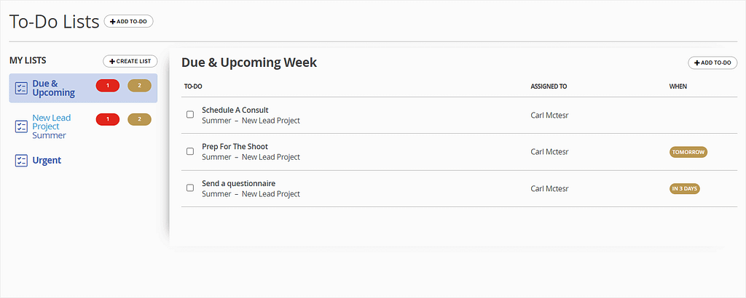Select the Urgent list in sidebar
This screenshot has height=298, width=746.
coord(47,161)
